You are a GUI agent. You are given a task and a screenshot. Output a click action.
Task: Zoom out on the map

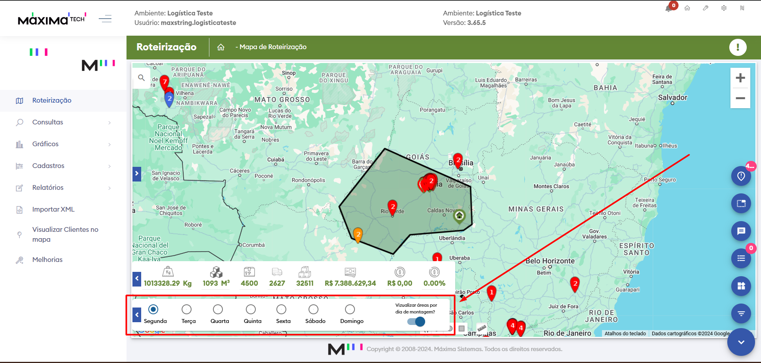pos(740,98)
